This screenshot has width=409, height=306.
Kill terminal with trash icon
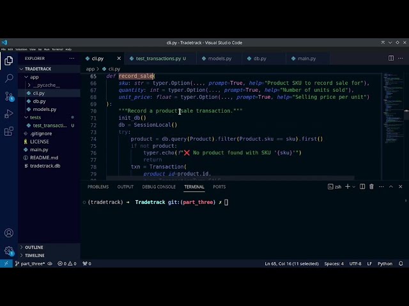pos(371,187)
